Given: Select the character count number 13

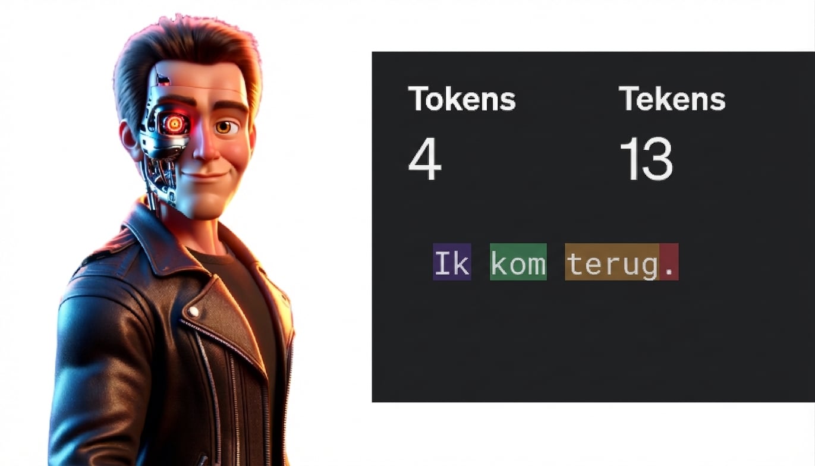Looking at the screenshot, I should pos(646,159).
